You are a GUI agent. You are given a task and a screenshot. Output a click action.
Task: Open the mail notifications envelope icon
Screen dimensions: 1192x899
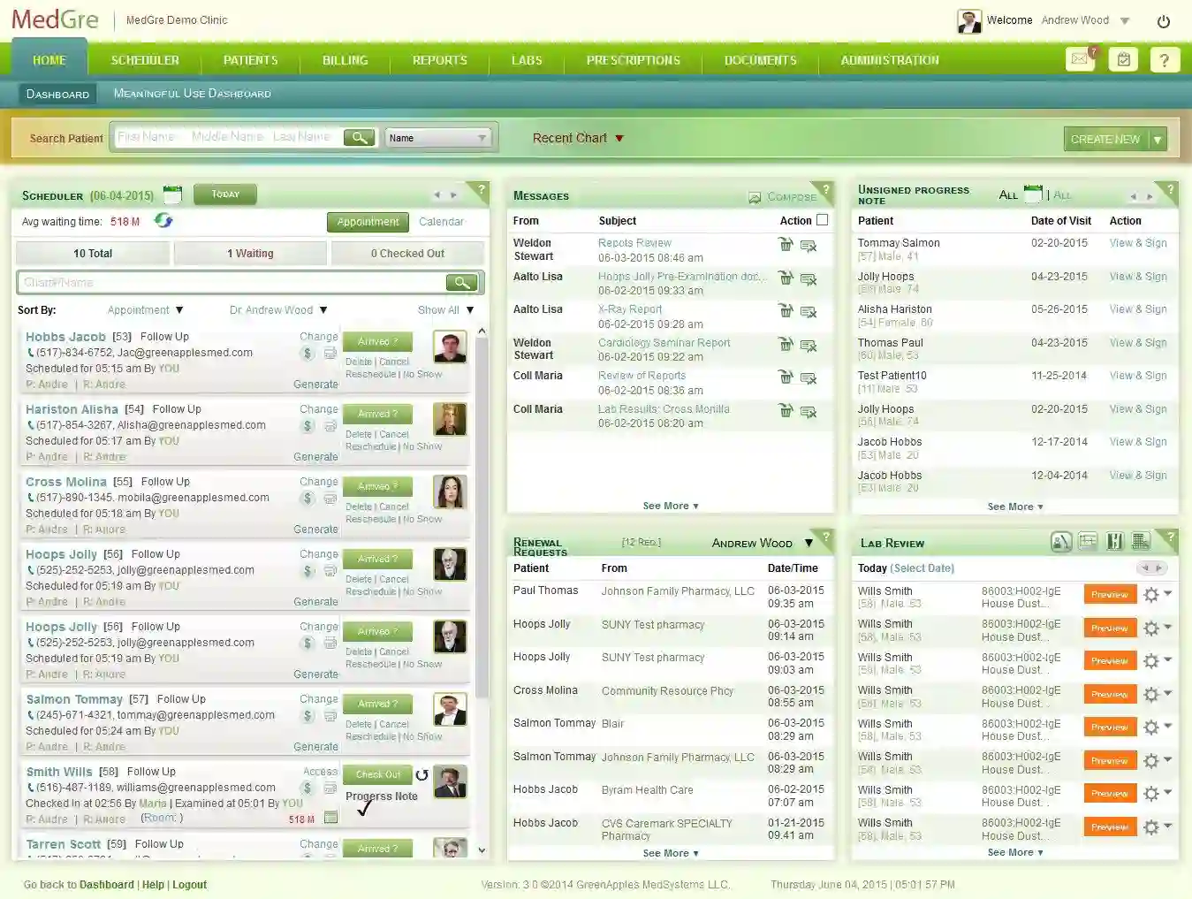[x=1079, y=59]
